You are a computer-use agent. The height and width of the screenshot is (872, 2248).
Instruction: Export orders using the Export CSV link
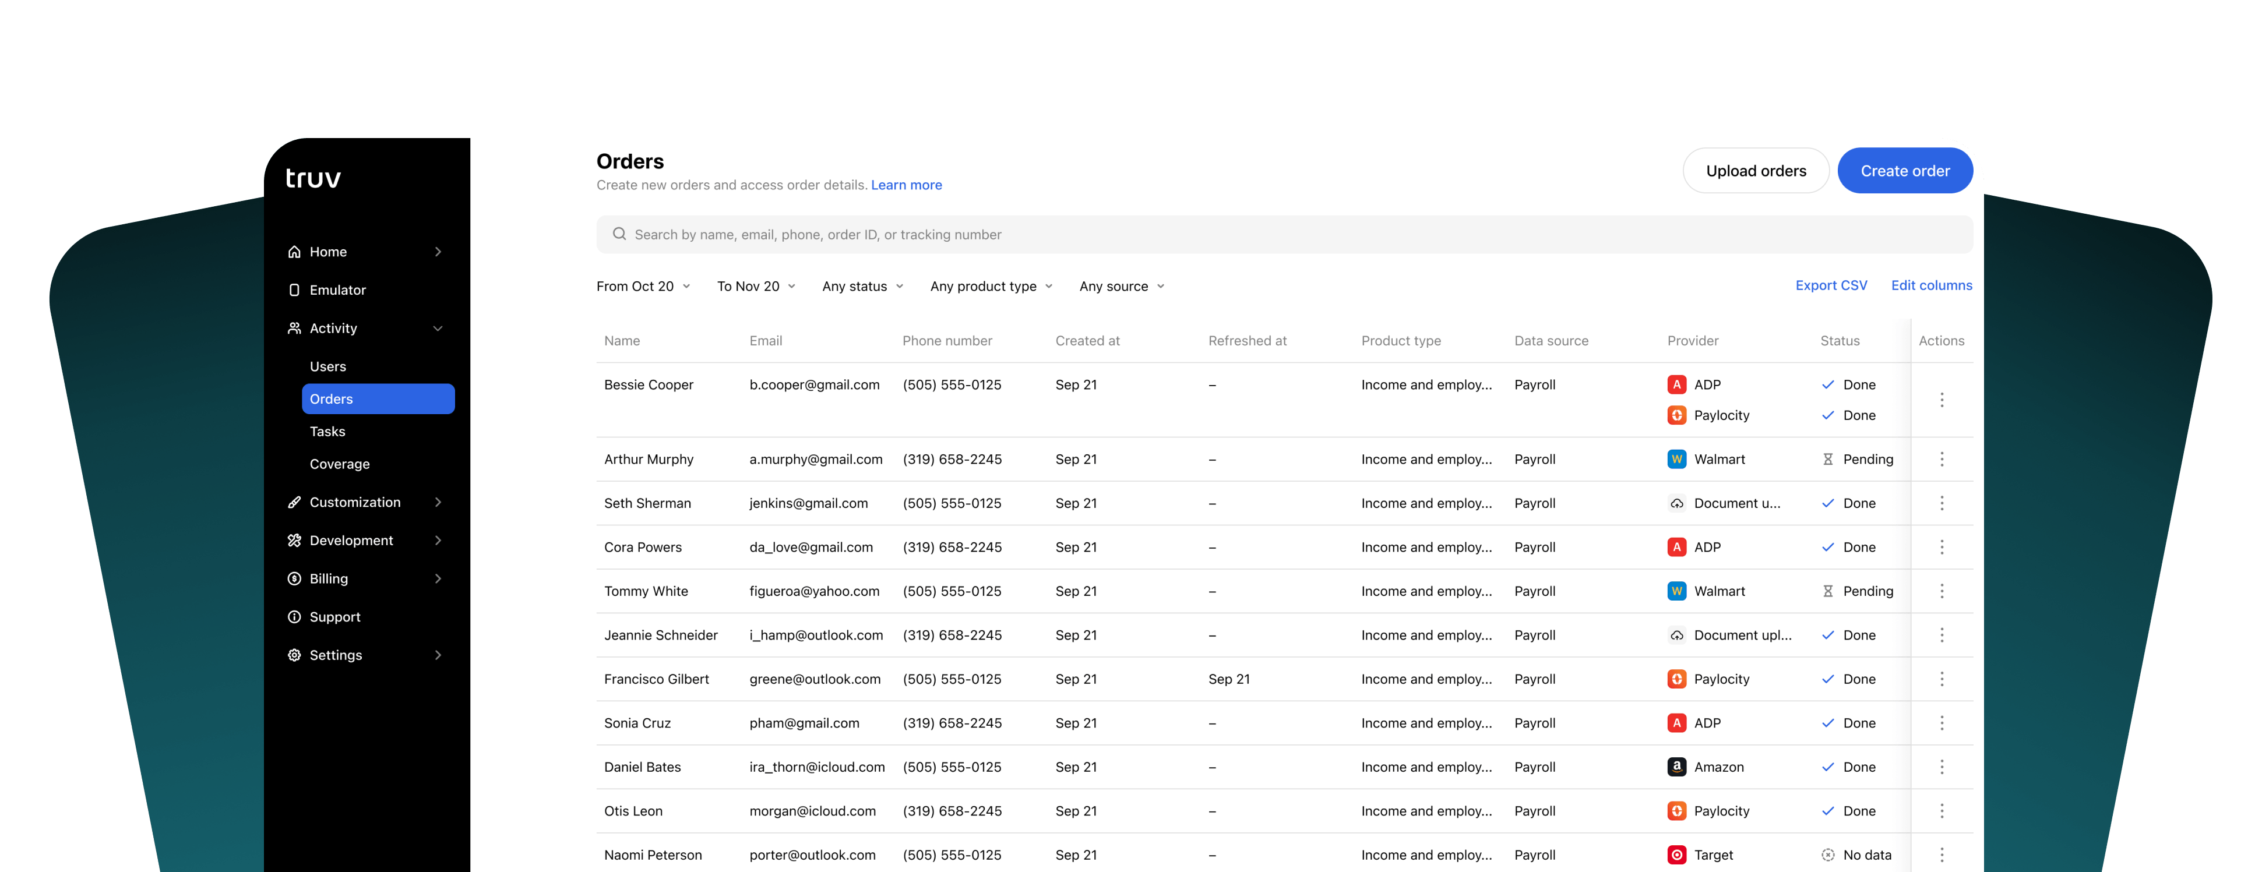pos(1831,285)
